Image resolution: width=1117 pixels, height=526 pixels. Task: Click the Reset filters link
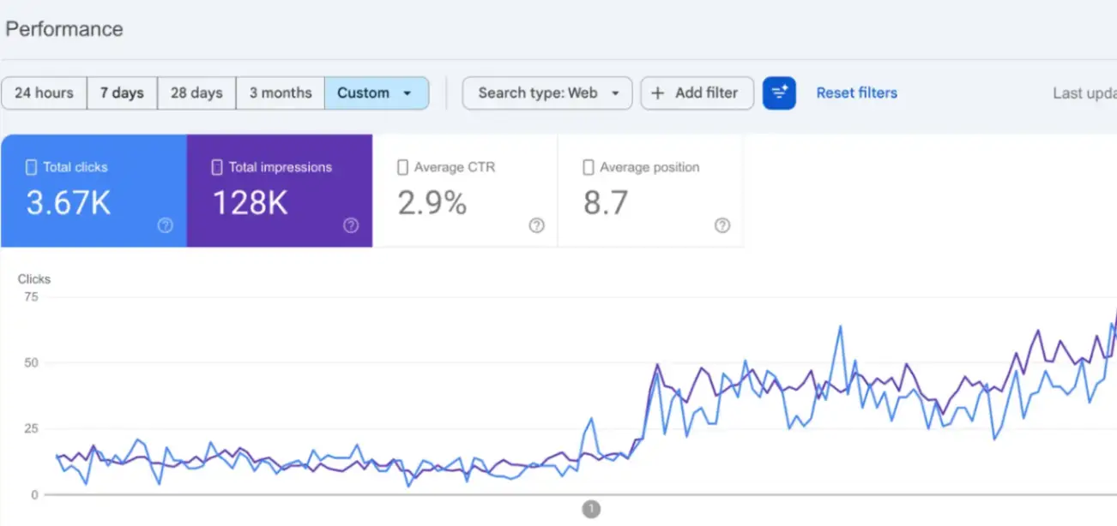[x=856, y=93]
